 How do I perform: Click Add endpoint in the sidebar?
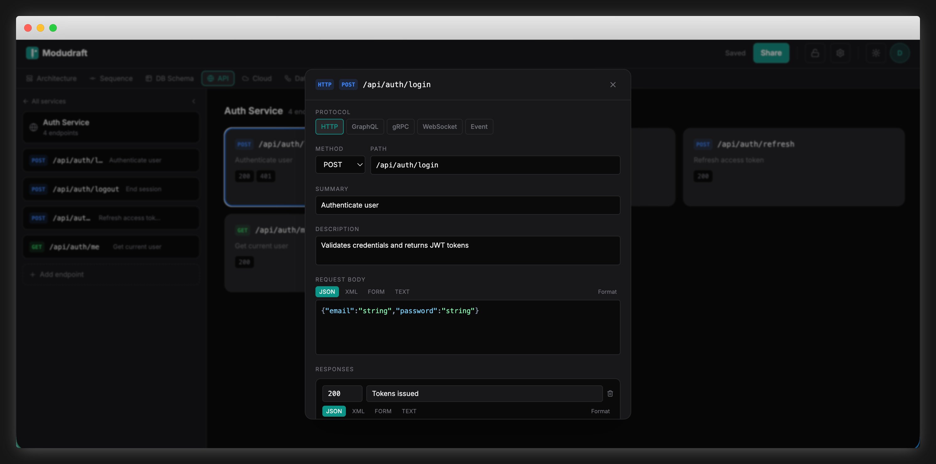(111, 274)
